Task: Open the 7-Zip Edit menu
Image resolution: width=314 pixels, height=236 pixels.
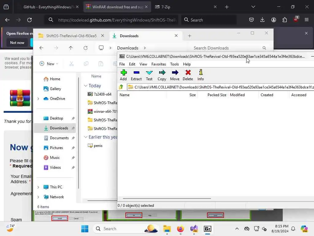Action: coord(132,64)
